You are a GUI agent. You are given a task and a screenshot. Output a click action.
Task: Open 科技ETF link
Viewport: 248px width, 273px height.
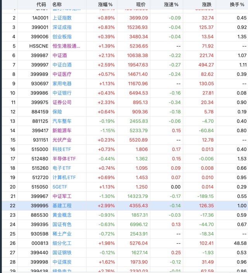point(62,149)
